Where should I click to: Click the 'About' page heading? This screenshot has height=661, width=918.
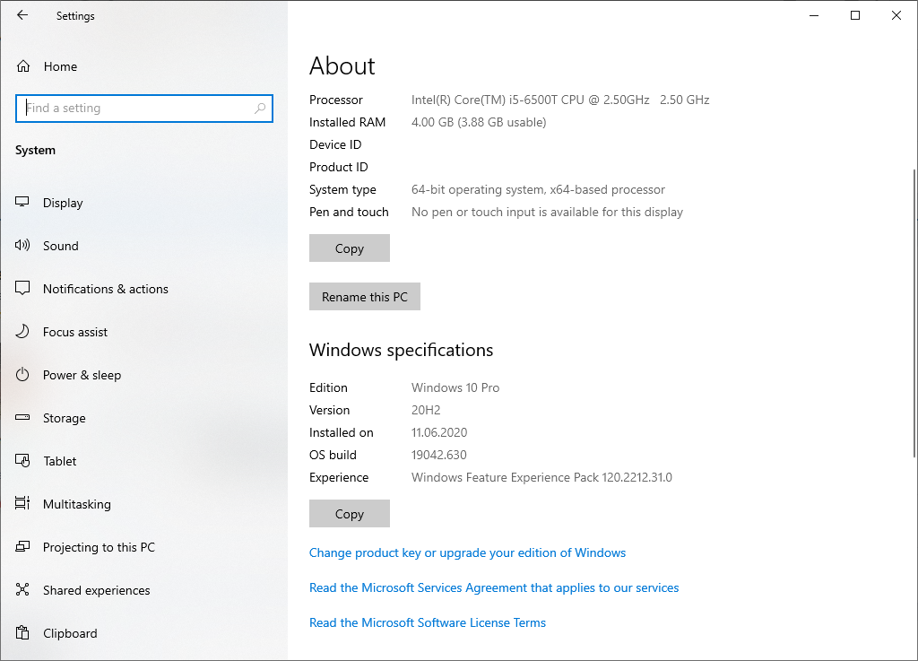coord(342,65)
